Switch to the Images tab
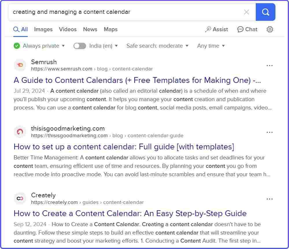Image resolution: width=289 pixels, height=249 pixels. point(43,29)
